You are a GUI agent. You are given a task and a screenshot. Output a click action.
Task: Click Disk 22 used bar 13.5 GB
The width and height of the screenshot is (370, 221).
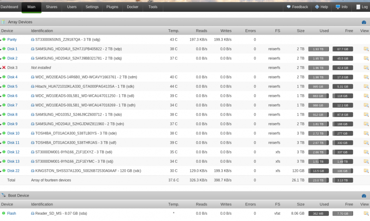[318, 171]
